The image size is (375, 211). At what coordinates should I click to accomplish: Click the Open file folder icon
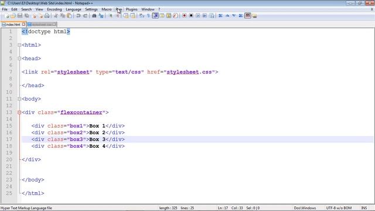(13, 16)
